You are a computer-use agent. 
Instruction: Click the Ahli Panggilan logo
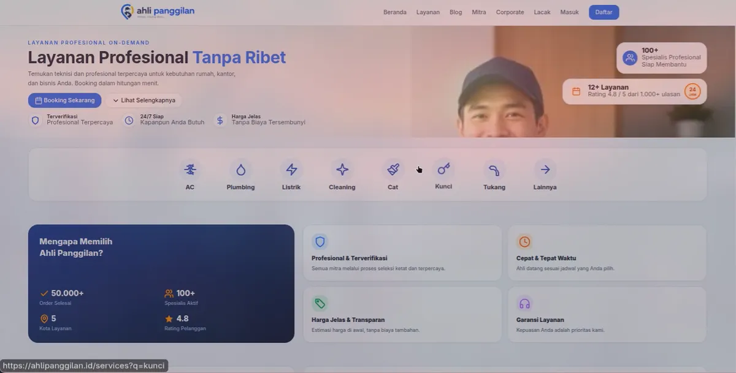click(158, 12)
